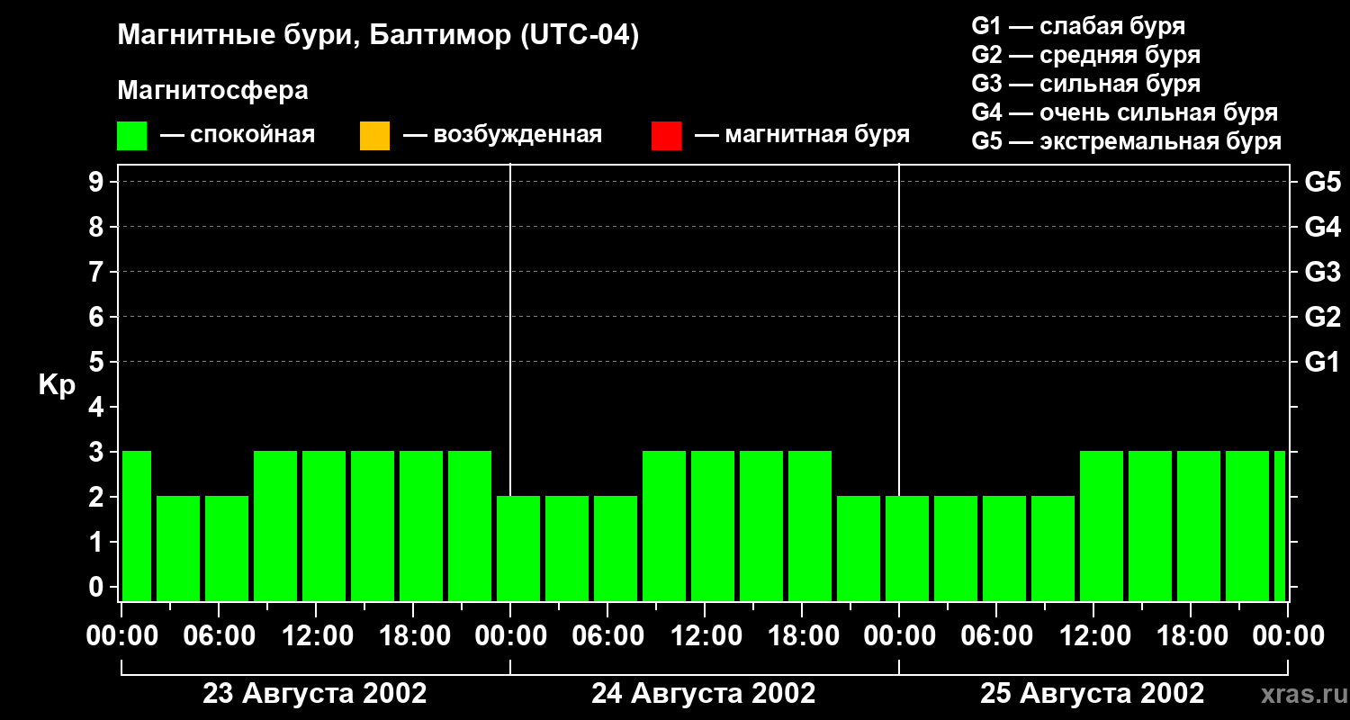Screen dimensions: 1350x720
Task: Click the 12:00 time label for 23 August
Action: pyautogui.click(x=317, y=636)
